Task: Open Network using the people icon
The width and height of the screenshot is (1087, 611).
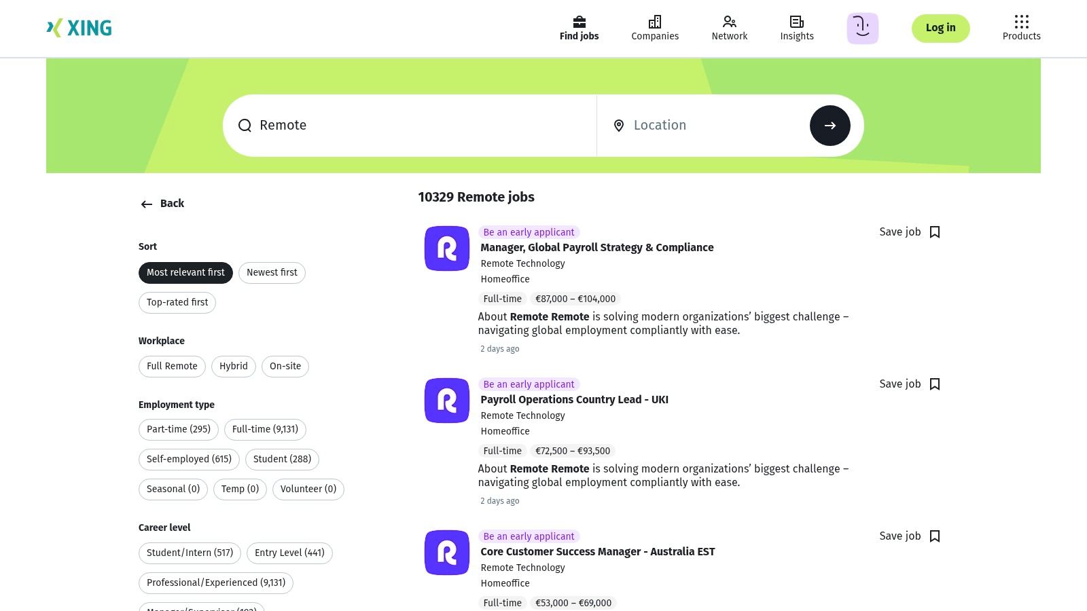Action: pyautogui.click(x=729, y=22)
